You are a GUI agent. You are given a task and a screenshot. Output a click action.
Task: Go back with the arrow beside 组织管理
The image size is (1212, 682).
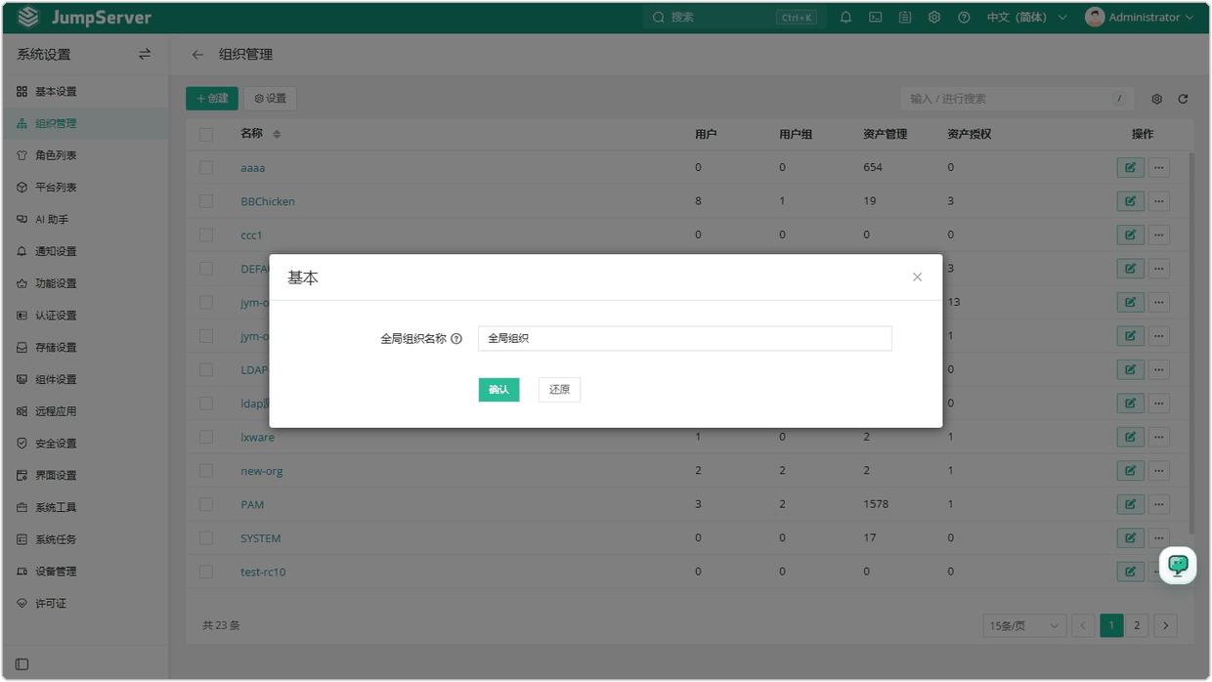pyautogui.click(x=198, y=55)
